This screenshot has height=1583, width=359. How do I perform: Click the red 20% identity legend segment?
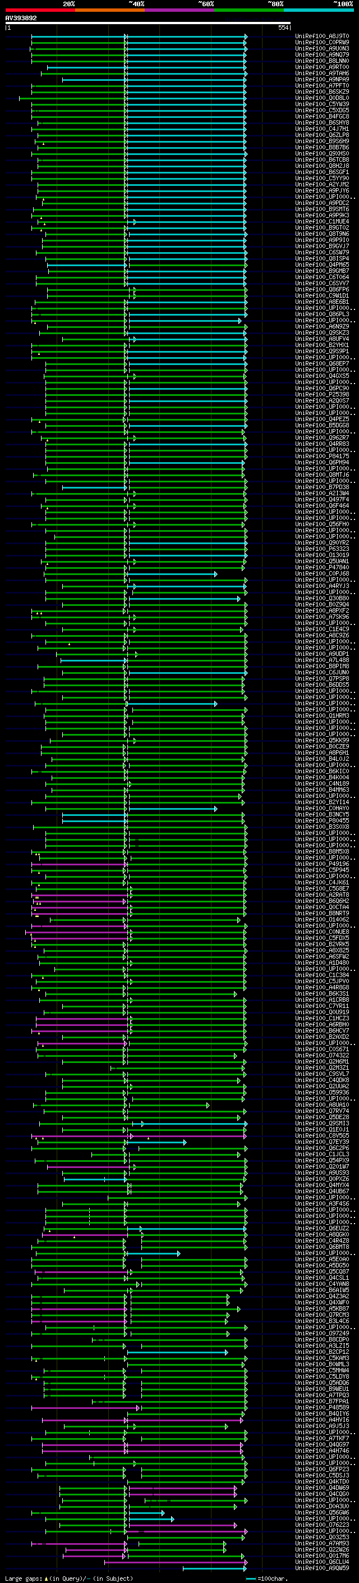tap(40, 11)
